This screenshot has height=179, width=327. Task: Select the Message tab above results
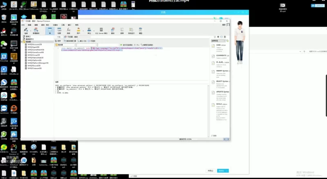click(57, 82)
